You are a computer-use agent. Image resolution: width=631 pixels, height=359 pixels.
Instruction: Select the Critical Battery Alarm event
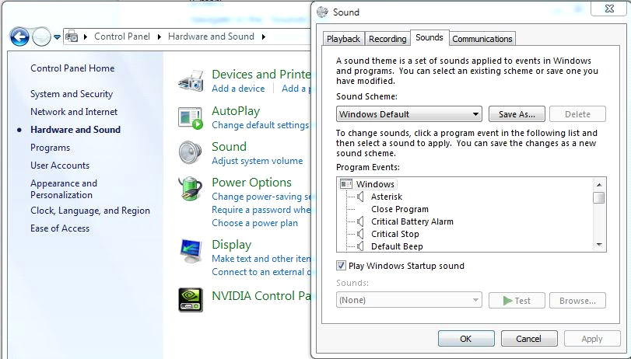[x=412, y=221]
